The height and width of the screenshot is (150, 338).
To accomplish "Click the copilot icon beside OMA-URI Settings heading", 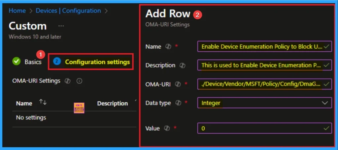I will coord(68,81).
